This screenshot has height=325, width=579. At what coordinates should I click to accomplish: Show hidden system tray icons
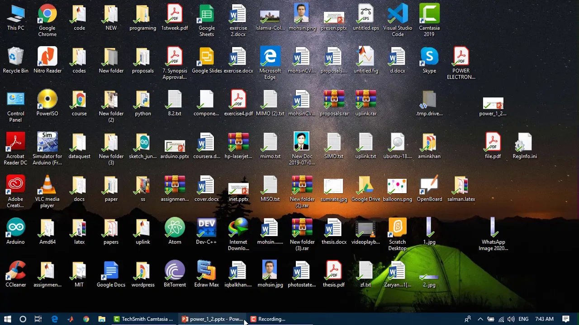point(480,319)
